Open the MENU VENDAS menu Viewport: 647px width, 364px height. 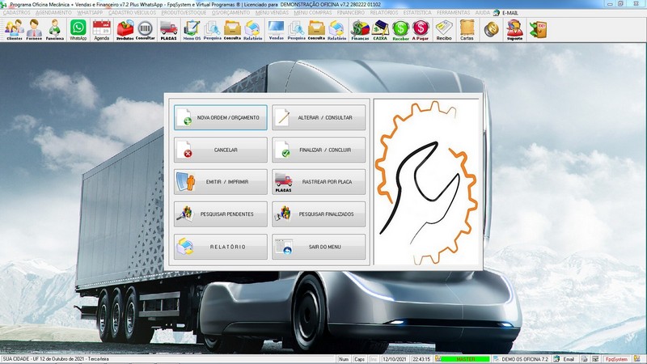pyautogui.click(x=272, y=13)
